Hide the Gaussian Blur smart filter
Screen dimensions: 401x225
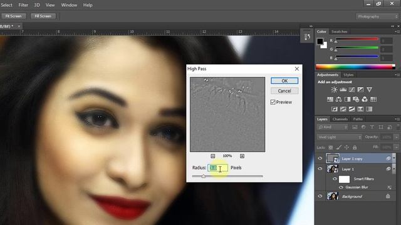[341, 187]
